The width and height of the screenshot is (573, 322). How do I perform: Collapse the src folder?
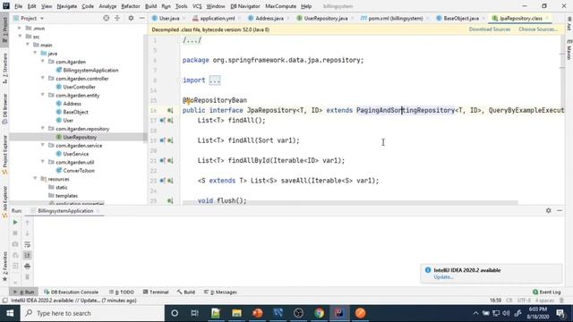pos(20,37)
